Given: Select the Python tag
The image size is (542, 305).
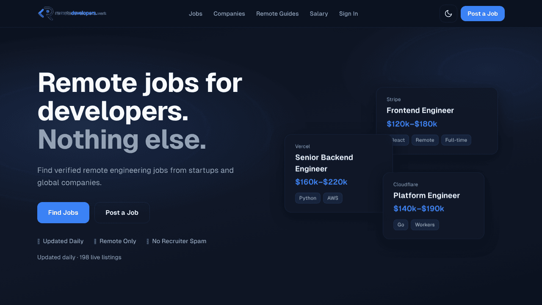Looking at the screenshot, I should pyautogui.click(x=308, y=198).
